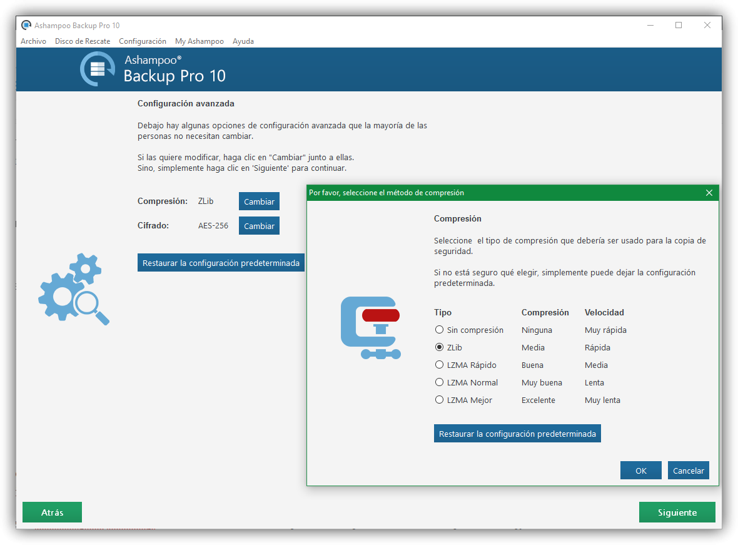Click Cancelar in the compression dialog
The image size is (738, 545).
pos(688,470)
